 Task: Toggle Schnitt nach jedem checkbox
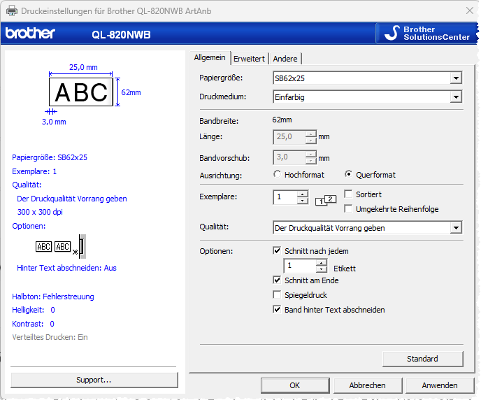point(277,250)
